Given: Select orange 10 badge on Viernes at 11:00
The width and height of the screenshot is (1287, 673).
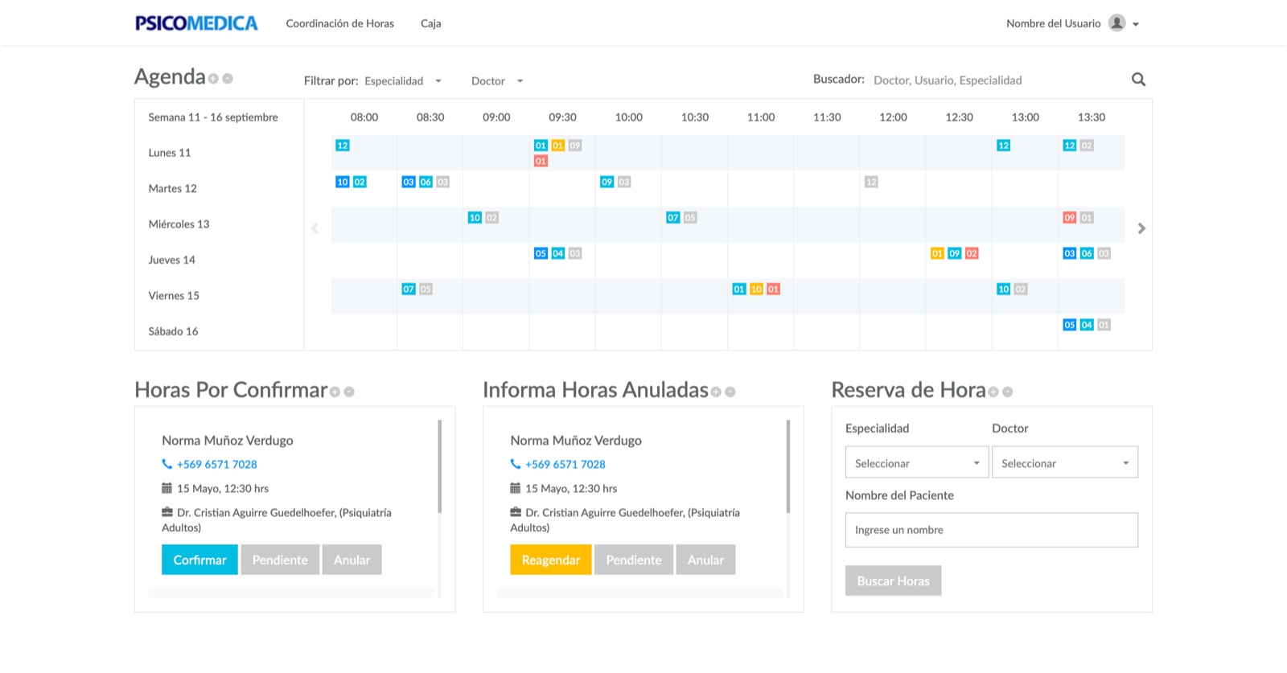Looking at the screenshot, I should coord(756,289).
